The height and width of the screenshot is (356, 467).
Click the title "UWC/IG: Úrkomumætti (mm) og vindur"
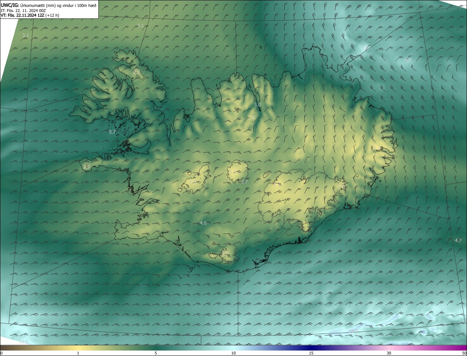(x=49, y=5)
